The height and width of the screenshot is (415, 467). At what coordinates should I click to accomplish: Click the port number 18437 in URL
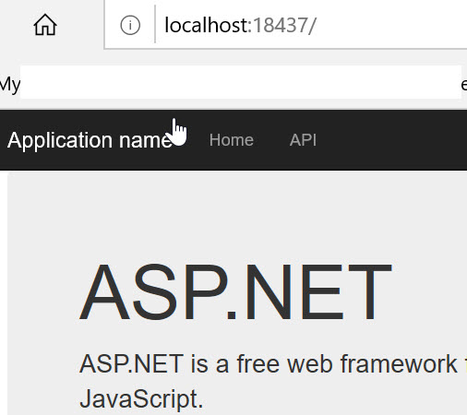click(281, 25)
